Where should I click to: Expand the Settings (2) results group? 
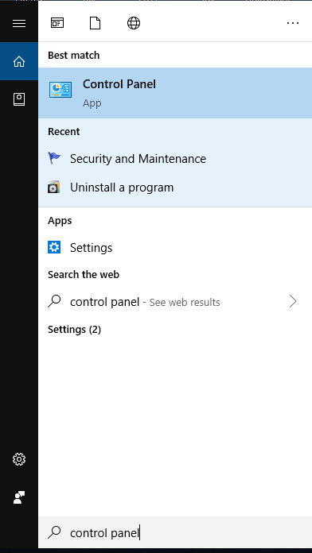[x=74, y=330]
